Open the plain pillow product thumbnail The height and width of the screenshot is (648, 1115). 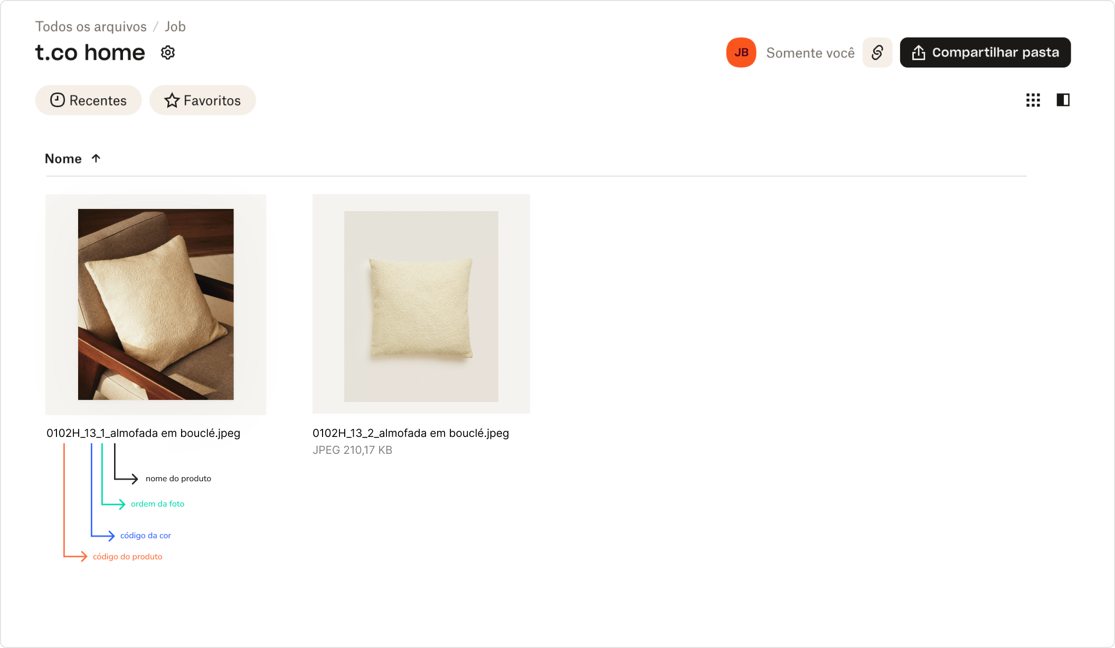[421, 304]
